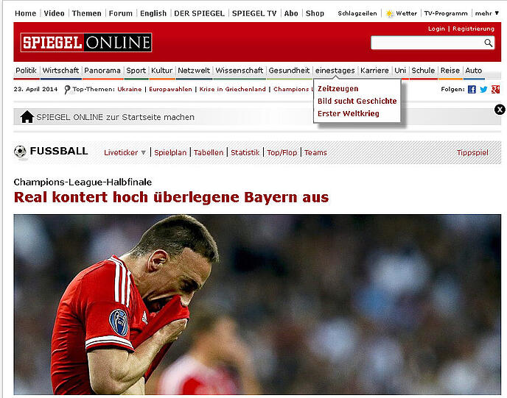Click the search magnifier icon
The width and height of the screenshot is (507, 398).
[488, 43]
